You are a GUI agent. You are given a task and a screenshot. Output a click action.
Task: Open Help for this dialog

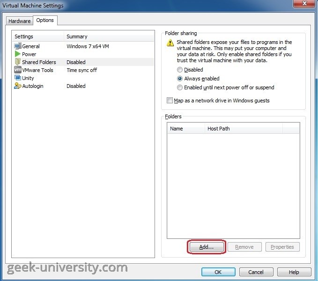tap(294, 272)
